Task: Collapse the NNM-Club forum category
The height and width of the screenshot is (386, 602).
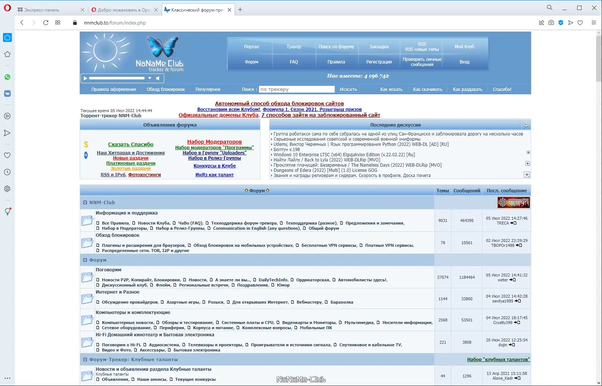Action: pos(85,203)
